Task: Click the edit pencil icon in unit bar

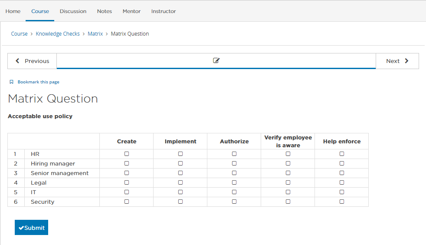Action: (x=216, y=61)
